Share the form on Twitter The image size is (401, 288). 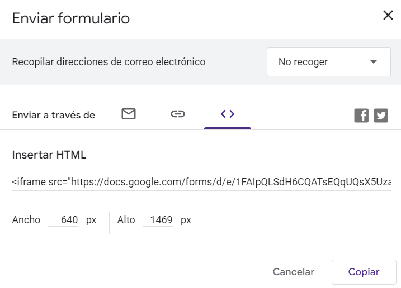tap(381, 116)
